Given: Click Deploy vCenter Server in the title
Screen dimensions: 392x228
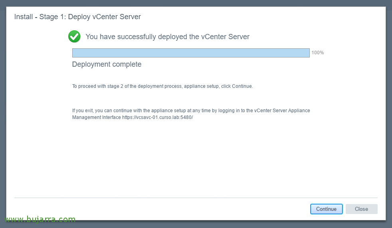Looking at the screenshot, I should pyautogui.click(x=105, y=17).
